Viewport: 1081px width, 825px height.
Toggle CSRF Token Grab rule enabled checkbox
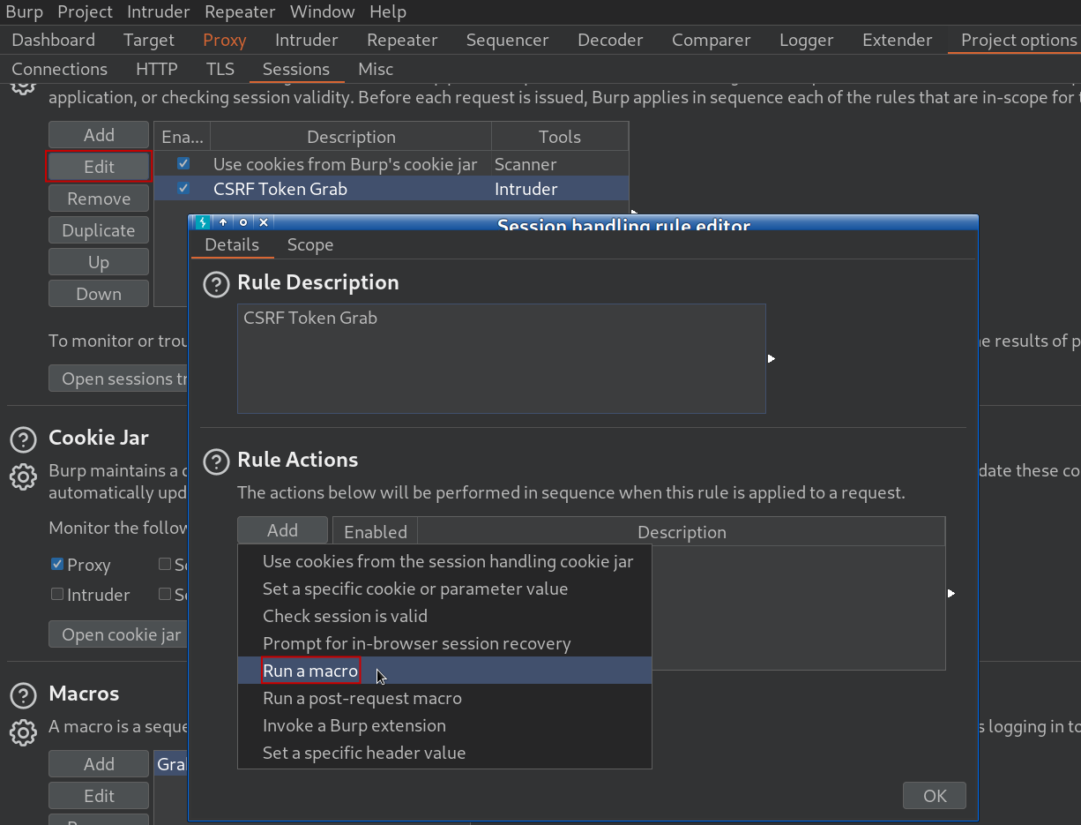[x=183, y=188]
